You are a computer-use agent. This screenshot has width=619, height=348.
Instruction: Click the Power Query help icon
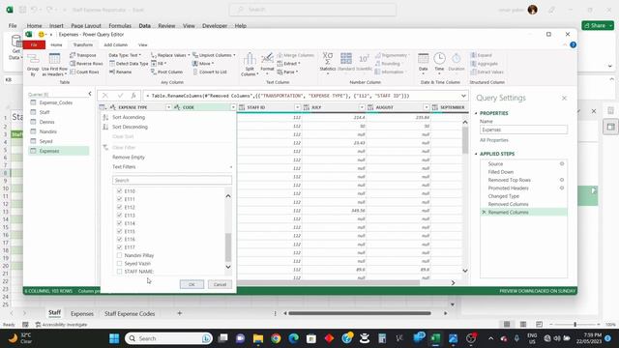(x=574, y=44)
